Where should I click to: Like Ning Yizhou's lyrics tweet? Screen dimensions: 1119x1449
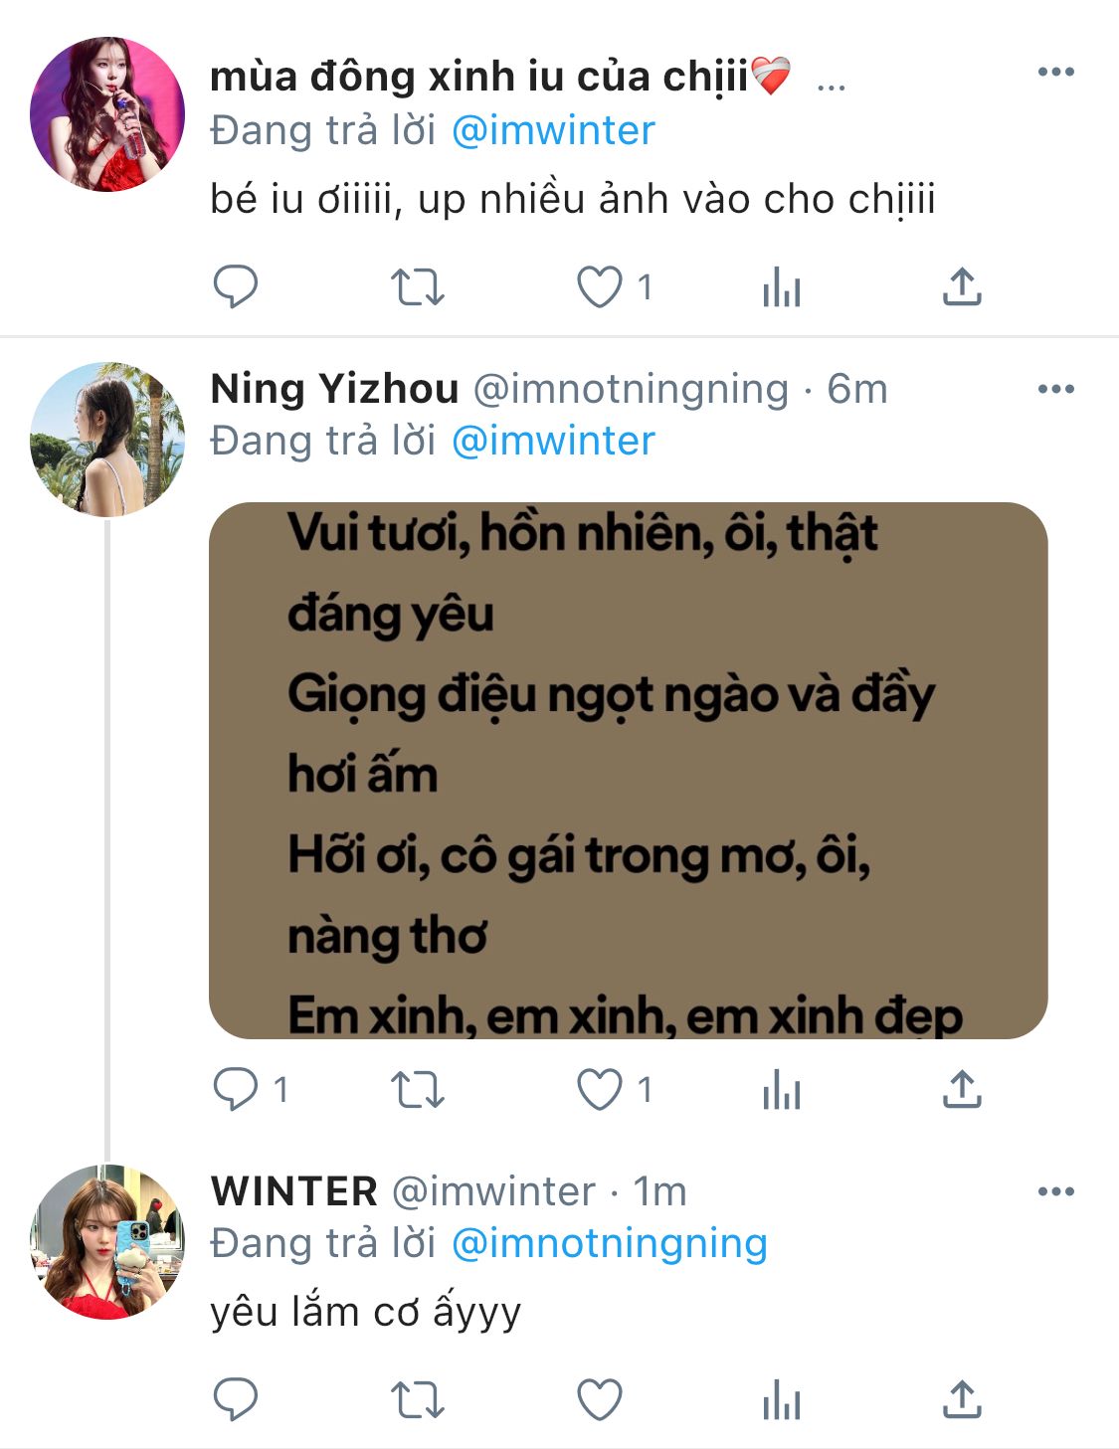(x=600, y=1090)
